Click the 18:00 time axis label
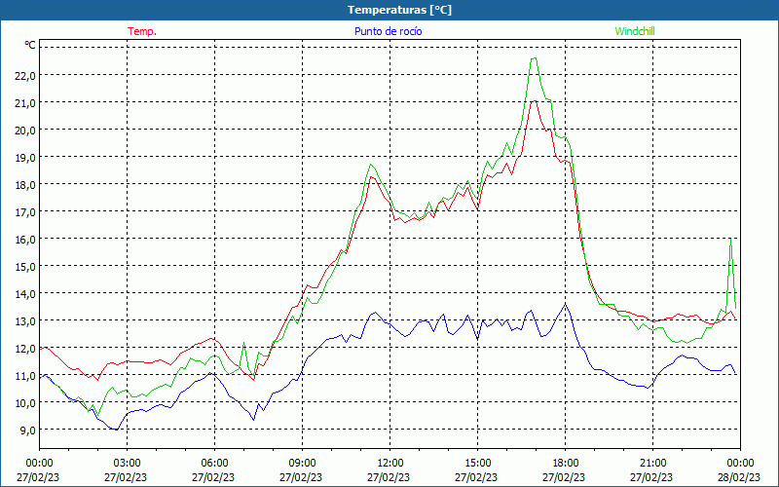This screenshot has width=779, height=487. pos(565,464)
